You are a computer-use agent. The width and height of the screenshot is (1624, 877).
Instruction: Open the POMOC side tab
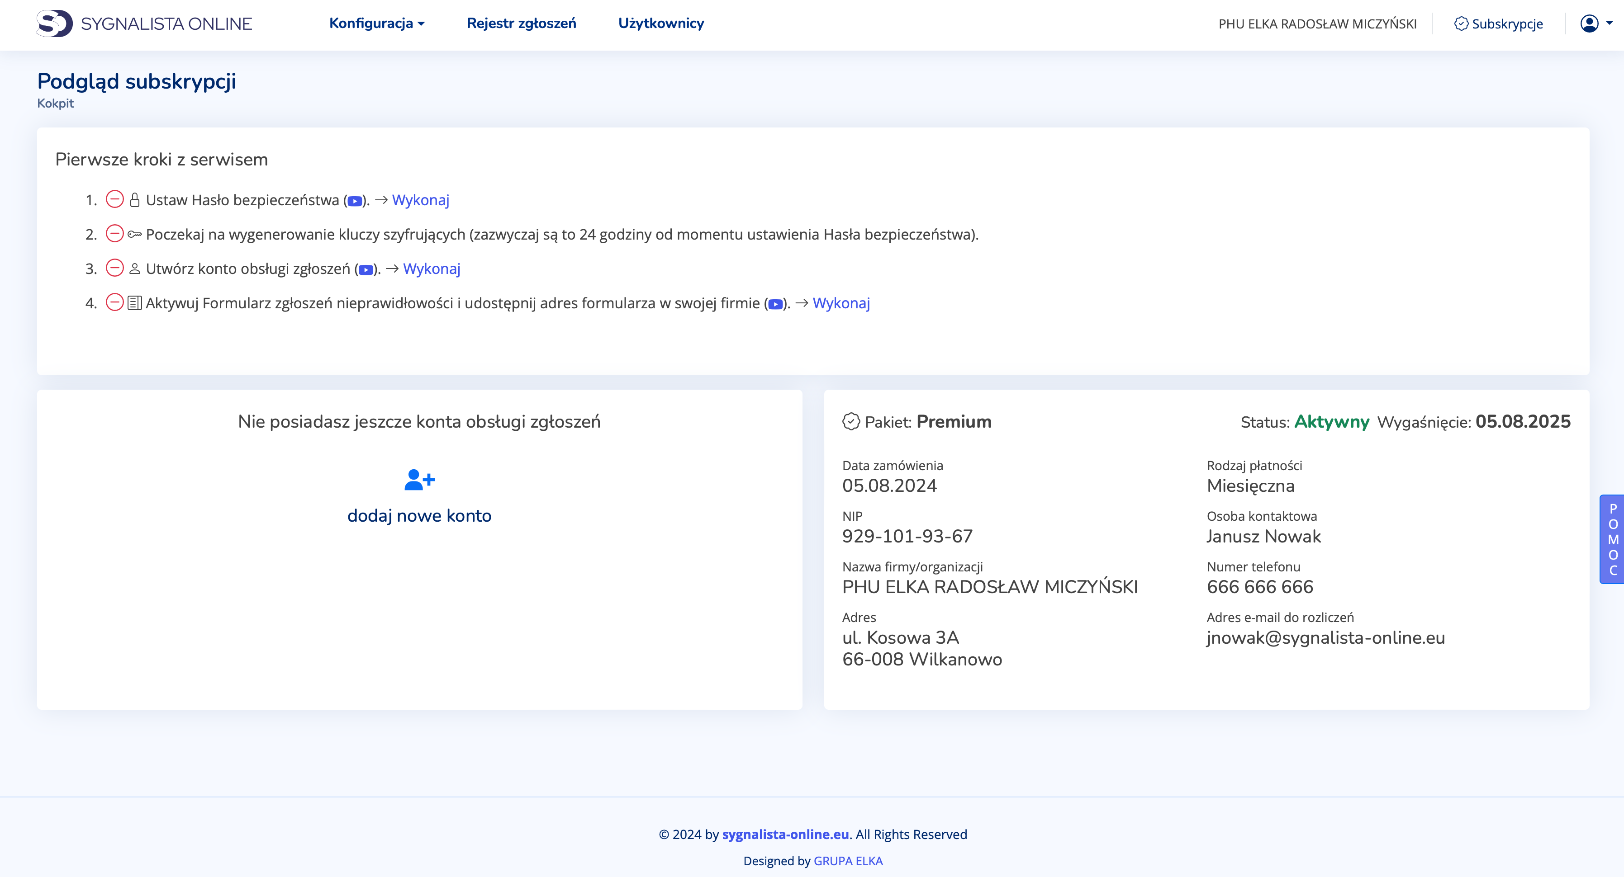[1613, 539]
